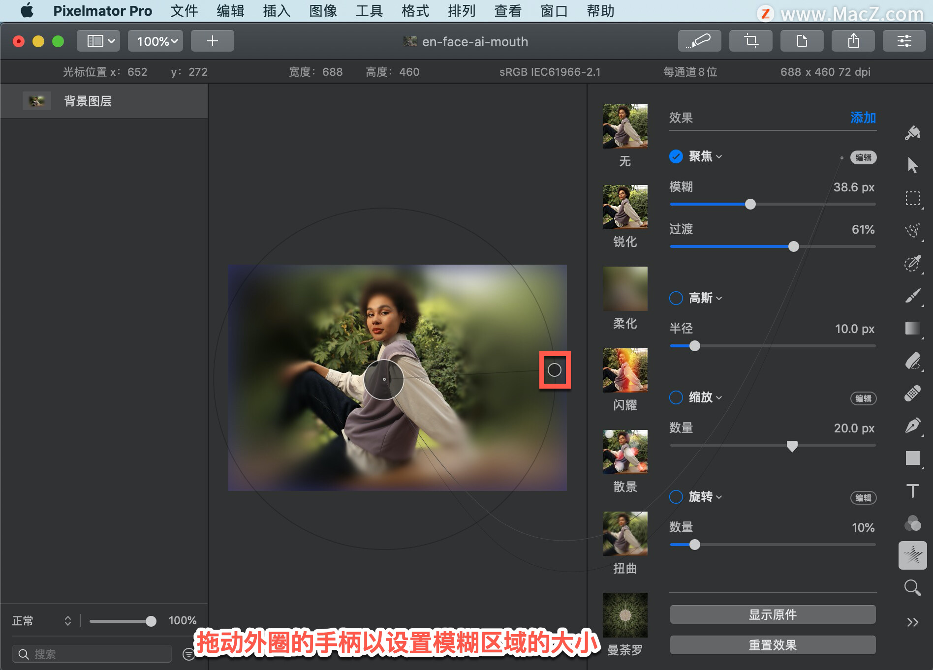Click the Share export icon

853,41
